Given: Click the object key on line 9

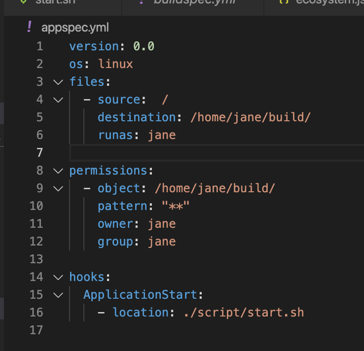Looking at the screenshot, I should pos(119,188).
